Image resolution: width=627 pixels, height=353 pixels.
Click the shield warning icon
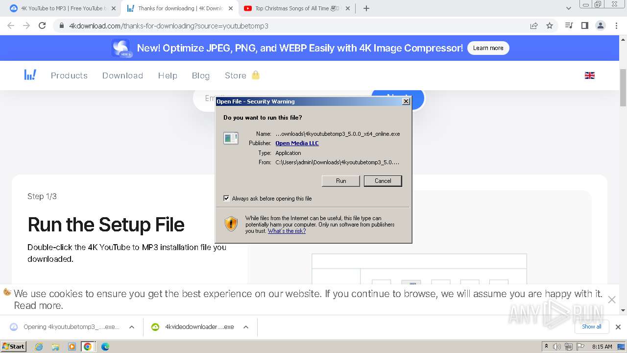click(x=231, y=224)
